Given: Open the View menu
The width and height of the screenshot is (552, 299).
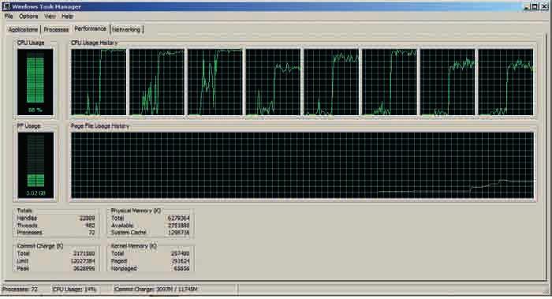Looking at the screenshot, I should pos(50,17).
